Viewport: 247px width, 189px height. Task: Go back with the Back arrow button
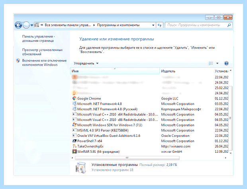pos(18,25)
